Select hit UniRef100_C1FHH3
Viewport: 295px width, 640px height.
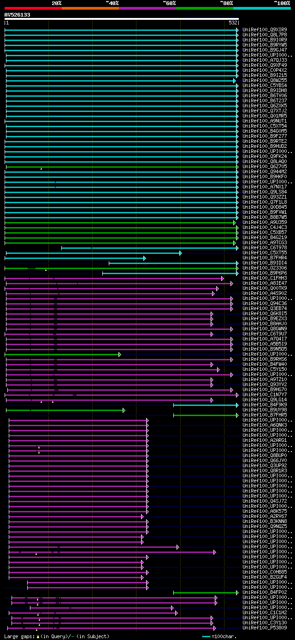click(x=265, y=278)
